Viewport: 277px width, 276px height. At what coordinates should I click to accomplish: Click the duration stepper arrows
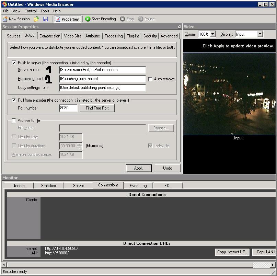click(80, 146)
